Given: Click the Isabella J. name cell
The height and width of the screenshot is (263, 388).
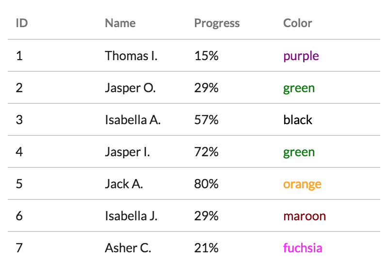Looking at the screenshot, I should point(131,216).
